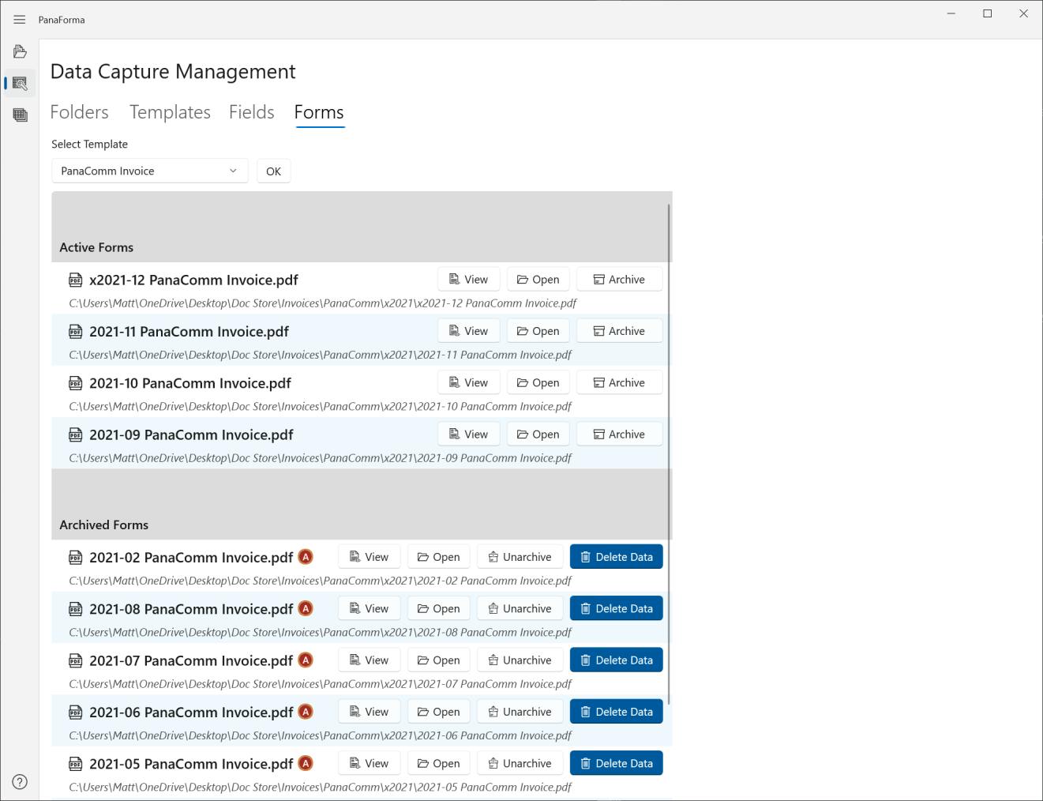The image size is (1043, 801).
Task: View the 2021-10 PanaComm Invoice
Action: 468,383
